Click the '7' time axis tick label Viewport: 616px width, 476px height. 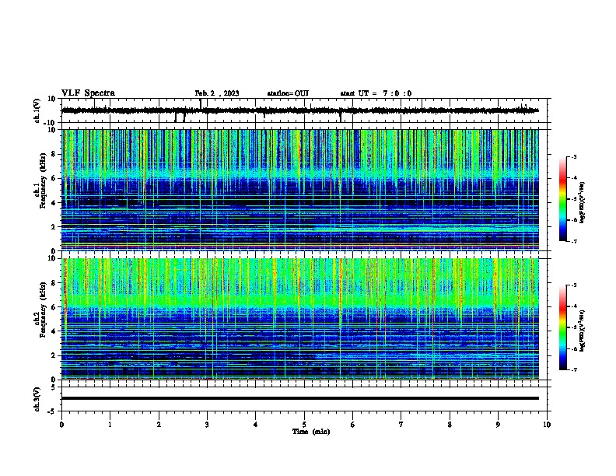401,425
